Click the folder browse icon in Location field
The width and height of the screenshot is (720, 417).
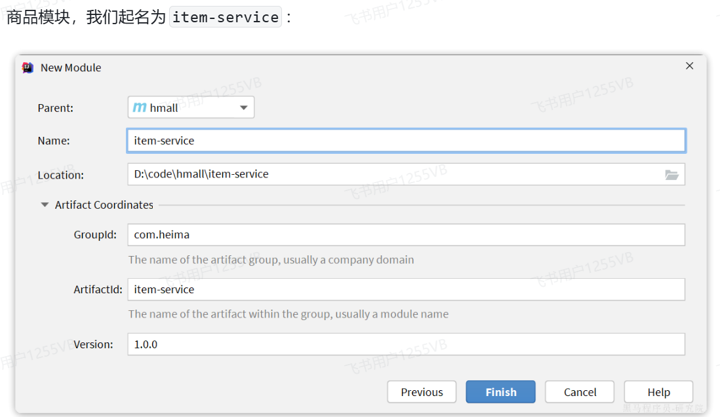pos(671,175)
